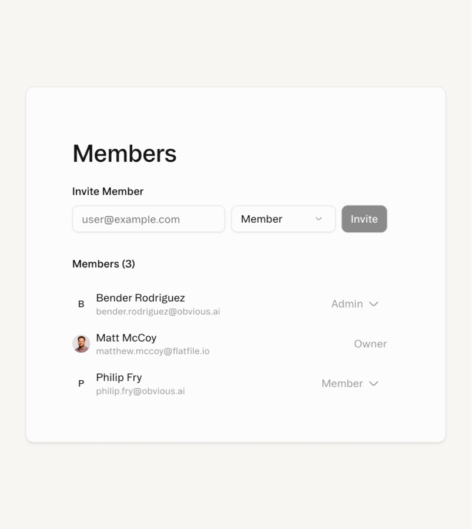The width and height of the screenshot is (472, 529).
Task: Click chevron arrow in invite role selector
Action: point(319,219)
